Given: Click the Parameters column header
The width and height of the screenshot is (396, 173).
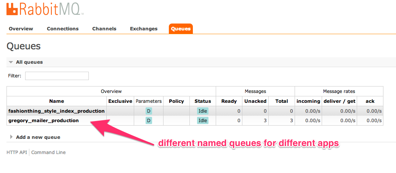Looking at the screenshot, I should [x=149, y=101].
